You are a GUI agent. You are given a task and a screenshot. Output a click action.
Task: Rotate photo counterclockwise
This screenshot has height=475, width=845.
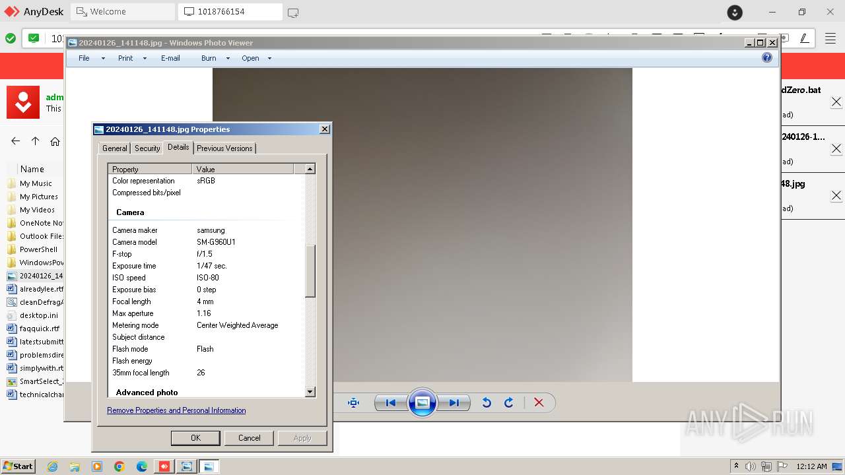pyautogui.click(x=487, y=402)
